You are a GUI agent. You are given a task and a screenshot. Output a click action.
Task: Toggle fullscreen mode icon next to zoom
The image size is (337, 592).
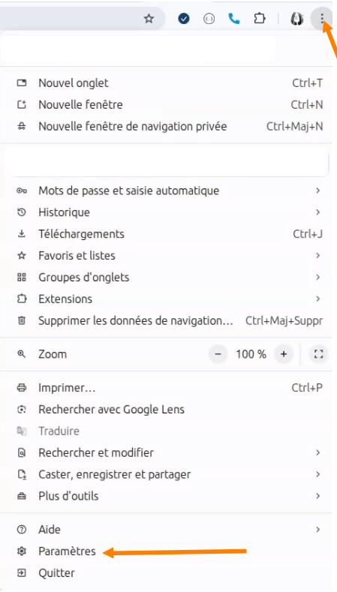point(318,354)
